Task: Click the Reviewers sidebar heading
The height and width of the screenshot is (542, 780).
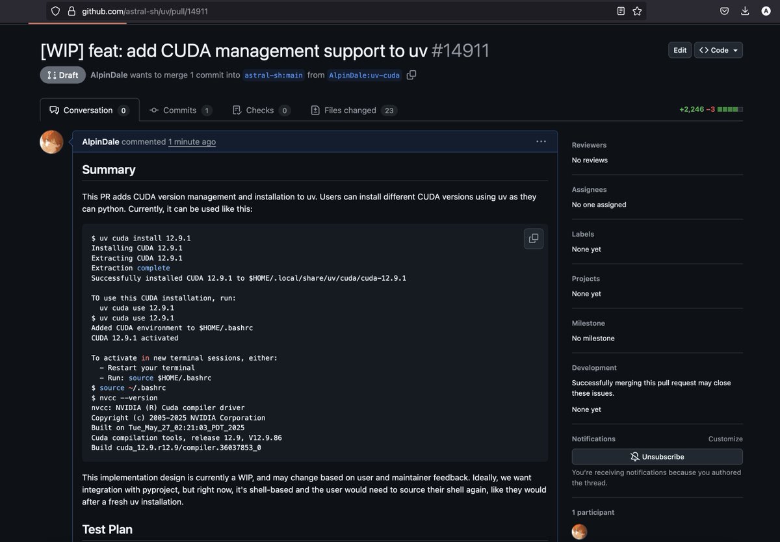Action: coord(589,145)
